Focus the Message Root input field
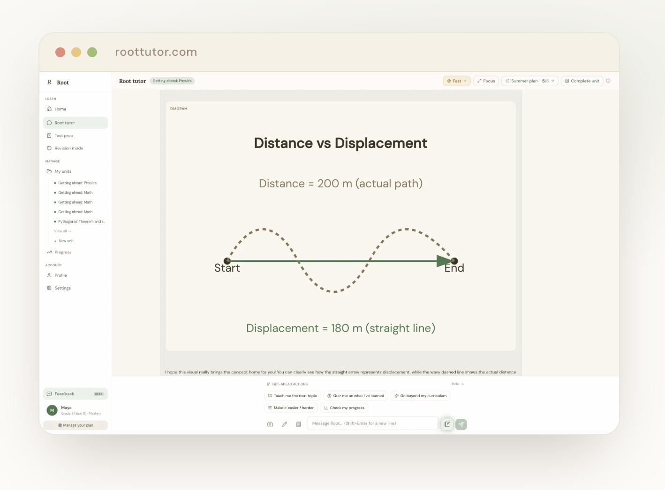Viewport: 665px width, 490px height. coord(372,423)
